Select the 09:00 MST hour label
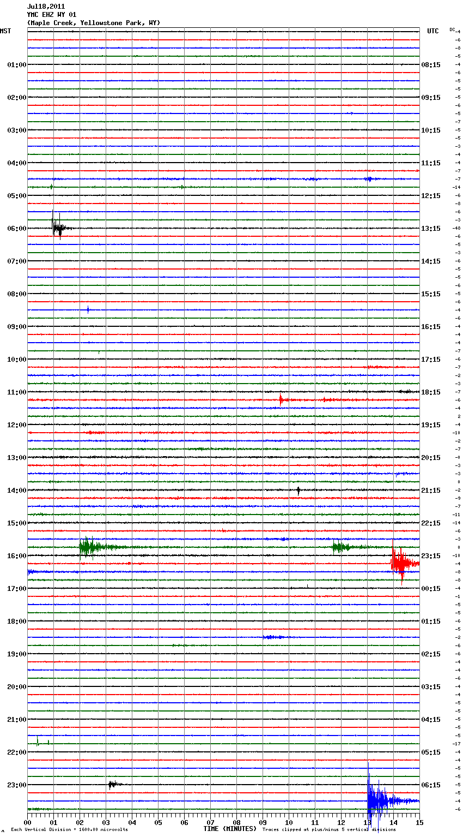 click(x=17, y=327)
